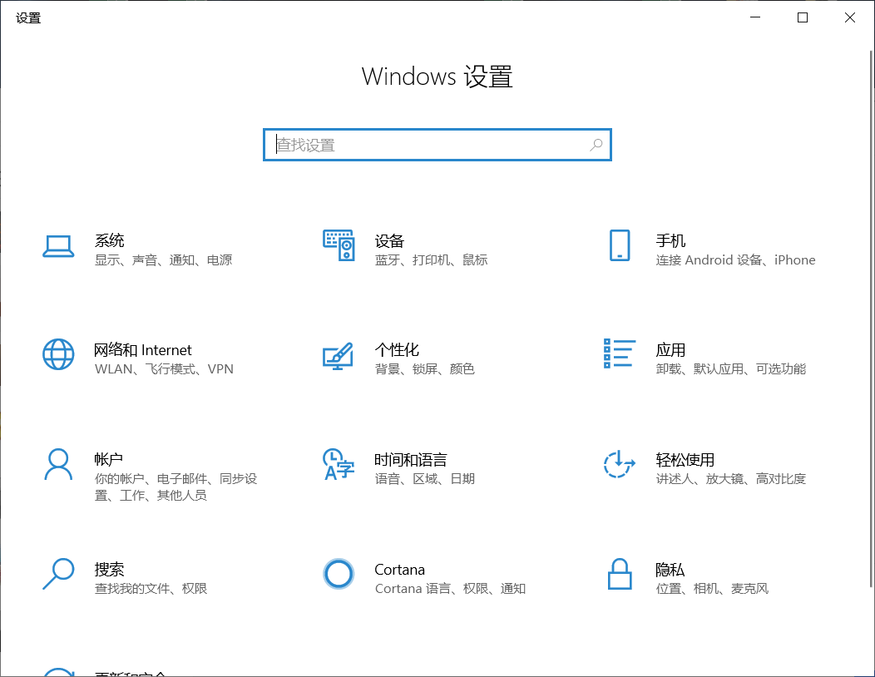875x677 pixels.
Task: Click the 网络和 Internet globe icon
Action: (x=58, y=355)
